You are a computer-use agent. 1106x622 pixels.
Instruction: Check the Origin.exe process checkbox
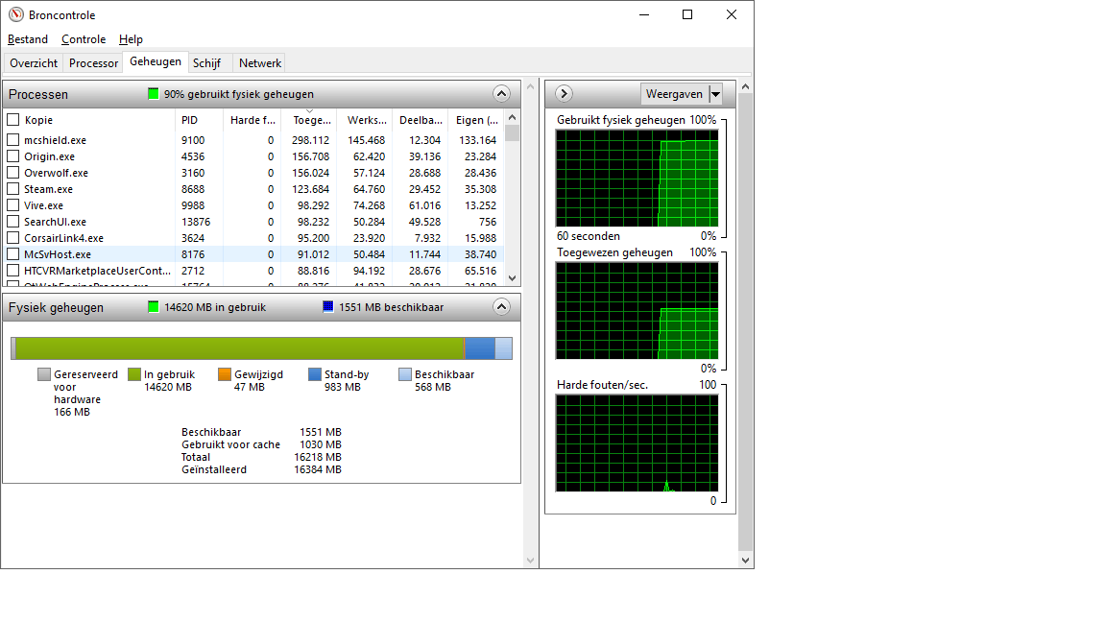(x=14, y=155)
